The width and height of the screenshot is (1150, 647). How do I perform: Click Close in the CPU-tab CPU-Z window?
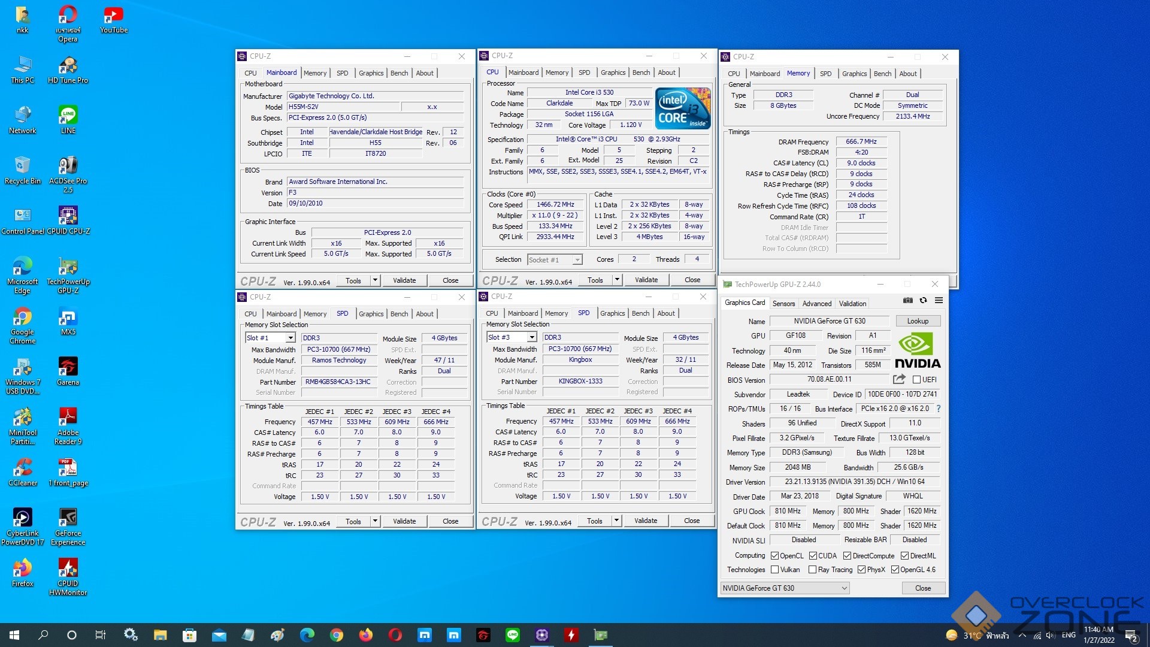click(x=692, y=280)
